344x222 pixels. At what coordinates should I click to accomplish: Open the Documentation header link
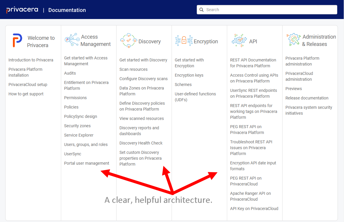[67, 10]
